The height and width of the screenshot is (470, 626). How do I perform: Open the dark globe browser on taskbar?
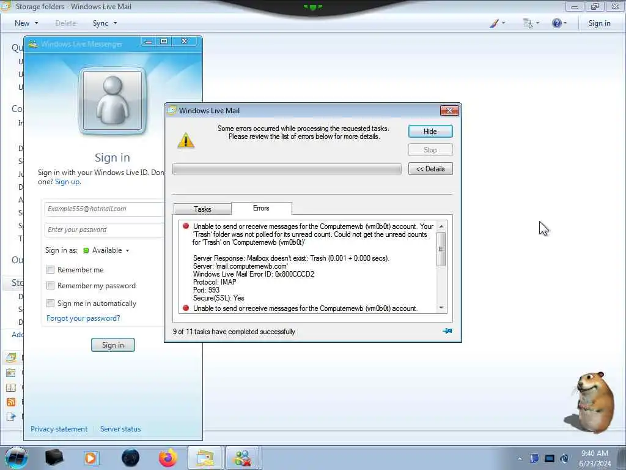coord(130,458)
